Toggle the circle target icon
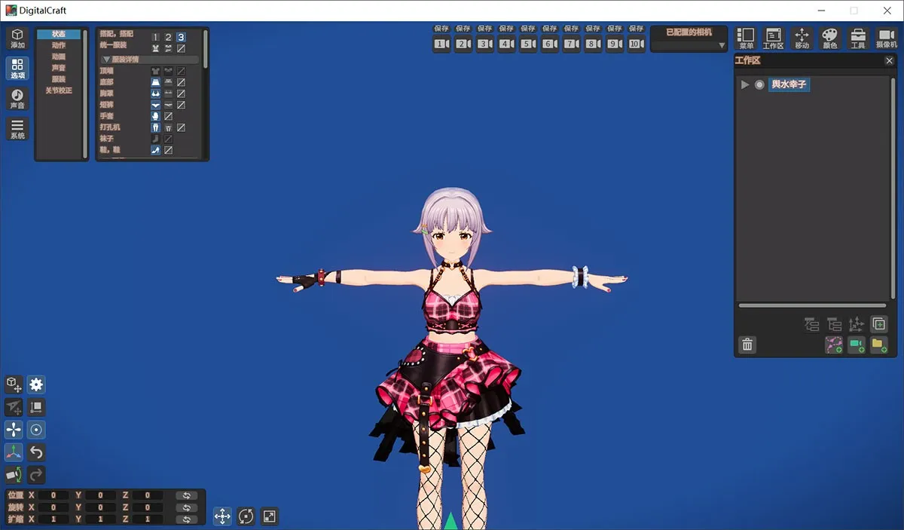Screen dimensions: 904x530 36,430
